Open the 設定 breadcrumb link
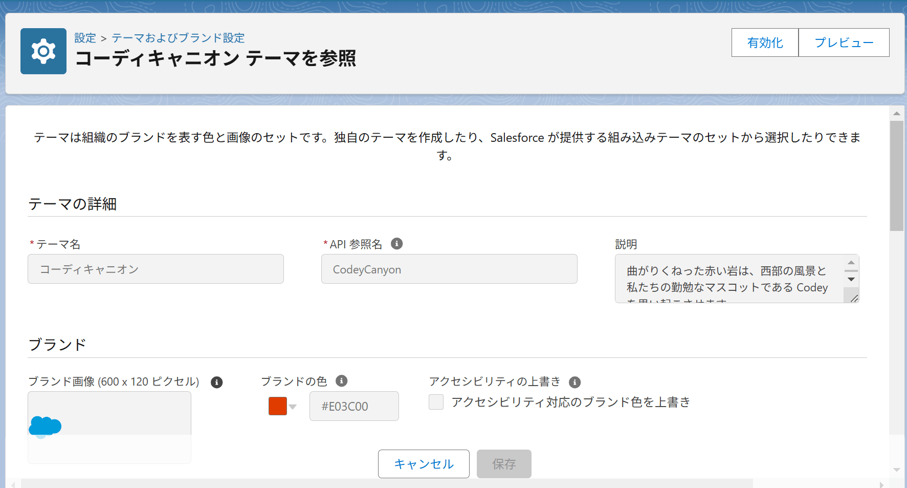Image resolution: width=907 pixels, height=488 pixels. (x=85, y=38)
